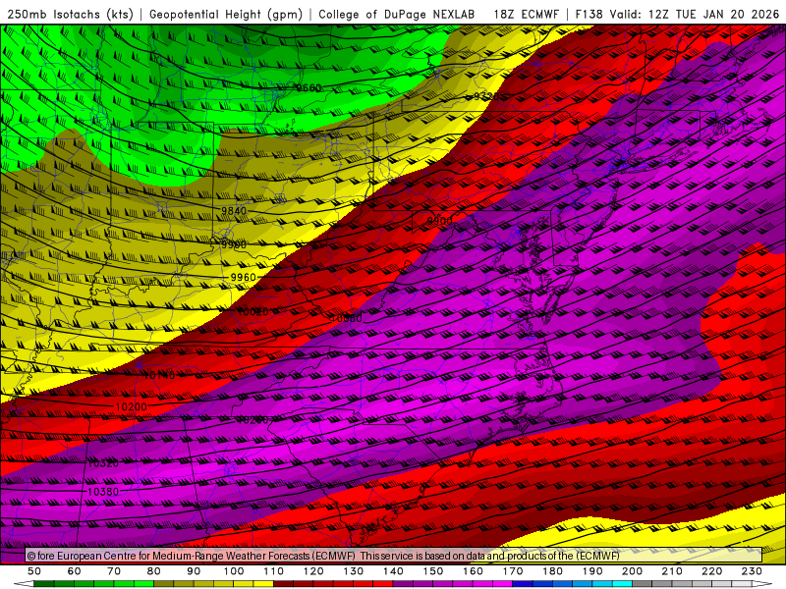This screenshot has height=589, width=786.
Task: Click the 210 knots colorbar label
Action: point(672,571)
